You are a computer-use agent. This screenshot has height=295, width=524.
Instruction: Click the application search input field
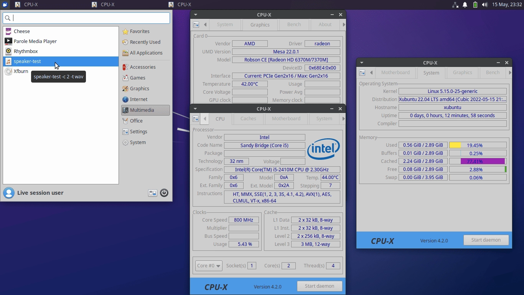tap(86, 18)
